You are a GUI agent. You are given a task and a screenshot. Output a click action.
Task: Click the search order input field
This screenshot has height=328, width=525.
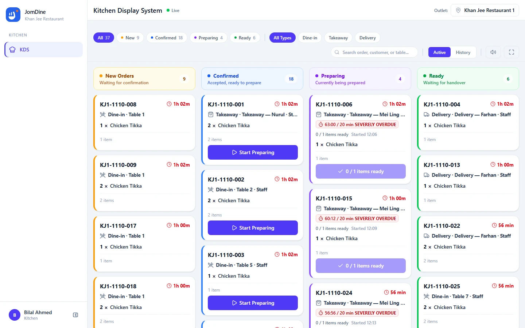[x=374, y=52]
